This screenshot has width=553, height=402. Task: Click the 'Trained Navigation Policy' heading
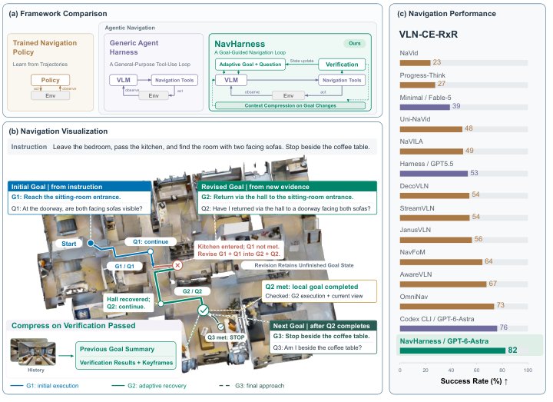45,48
